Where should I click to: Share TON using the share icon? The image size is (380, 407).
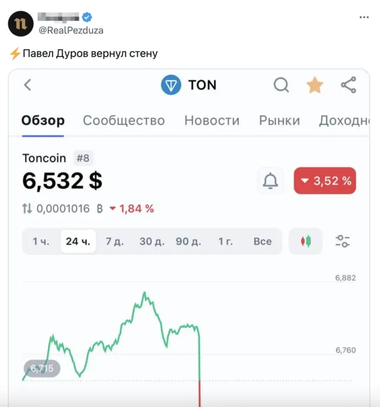(348, 85)
